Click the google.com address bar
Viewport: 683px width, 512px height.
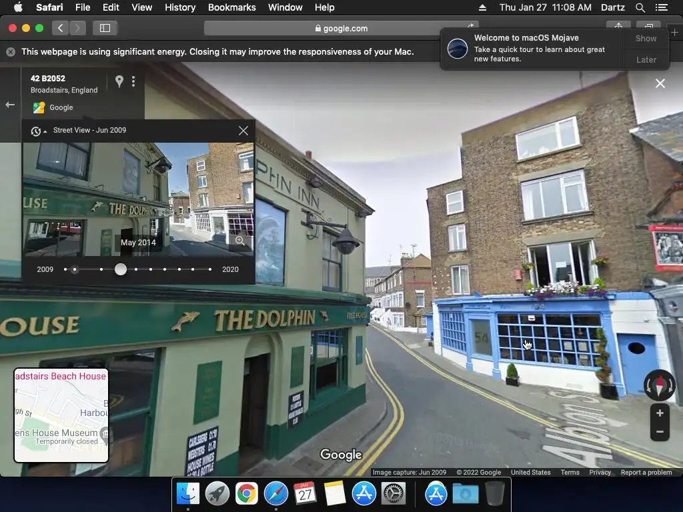[x=341, y=28]
